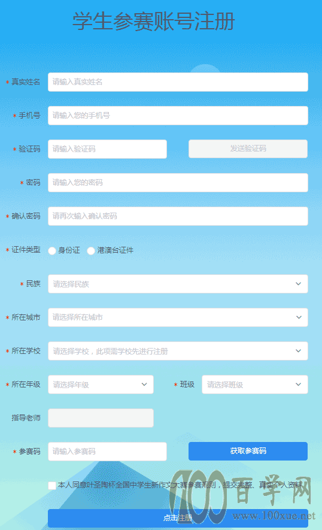
Task: Open the 请选择学校 dropdown
Action: (x=178, y=351)
